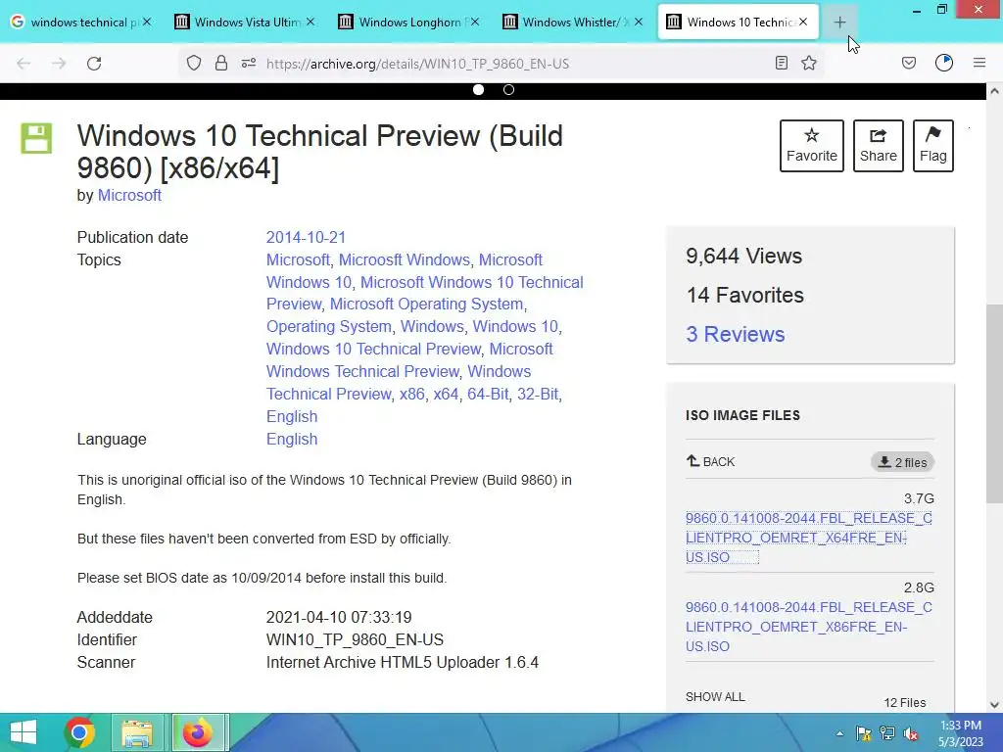Close the Windows Whistler tab
1003x752 pixels.
[x=639, y=22]
